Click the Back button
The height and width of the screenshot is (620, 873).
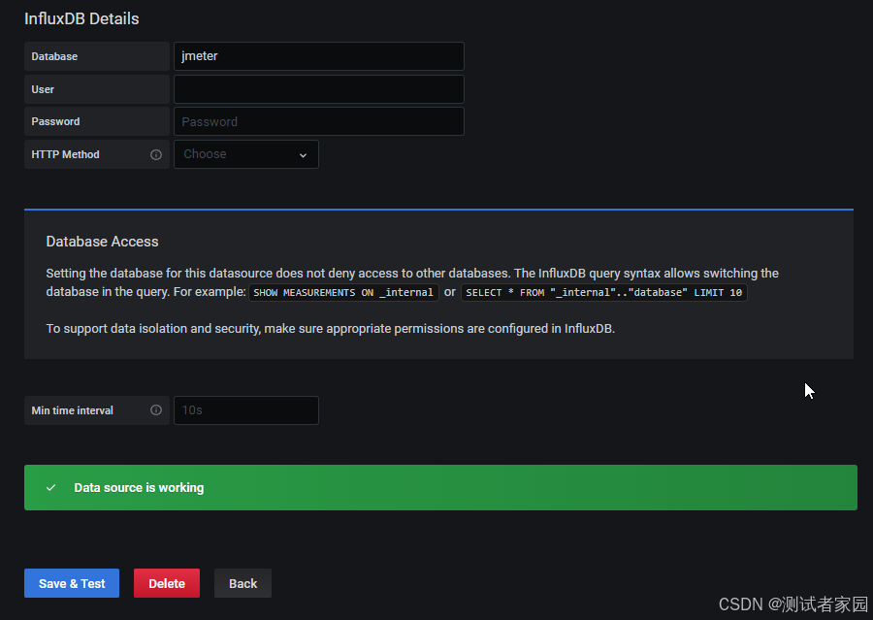(x=242, y=583)
